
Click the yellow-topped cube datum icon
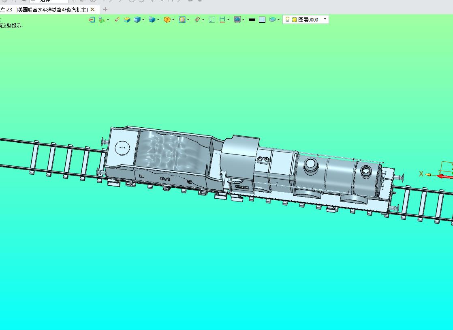click(x=127, y=19)
